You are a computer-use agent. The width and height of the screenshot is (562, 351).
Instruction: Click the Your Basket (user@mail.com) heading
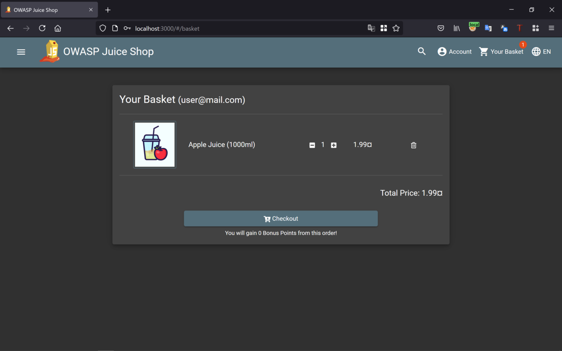[182, 99]
